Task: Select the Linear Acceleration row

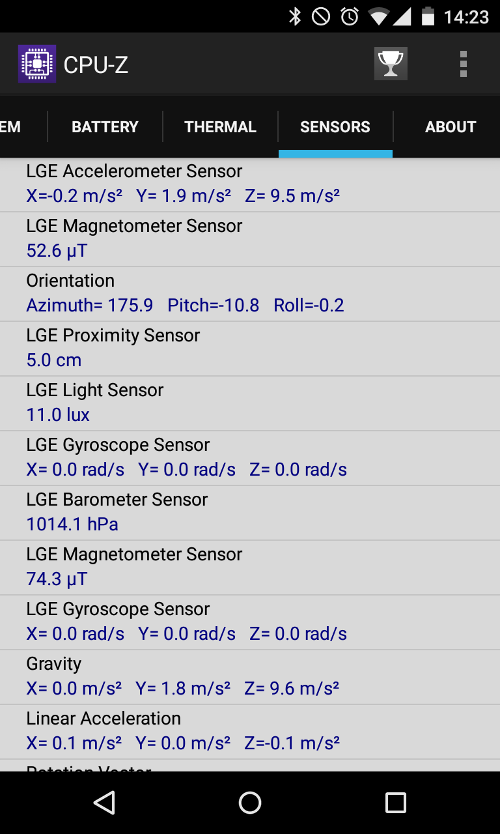Action: pyautogui.click(x=250, y=732)
